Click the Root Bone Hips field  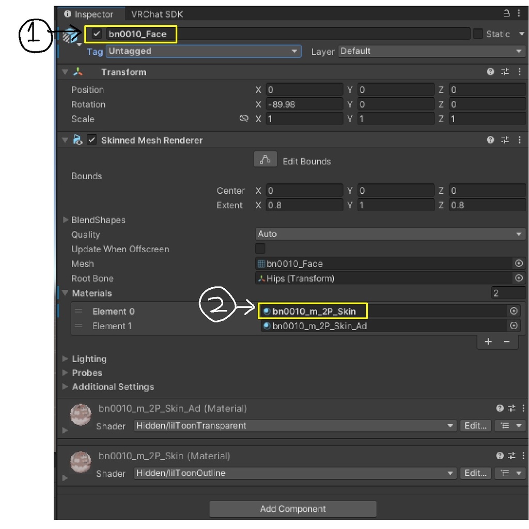(383, 278)
